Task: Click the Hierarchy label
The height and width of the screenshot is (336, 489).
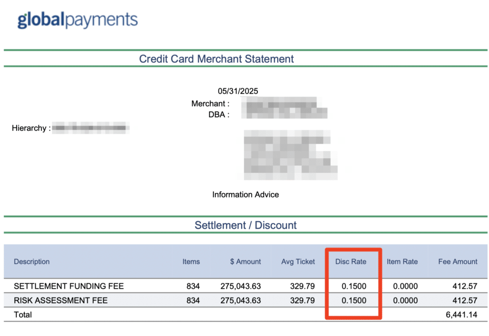Action: (x=31, y=128)
